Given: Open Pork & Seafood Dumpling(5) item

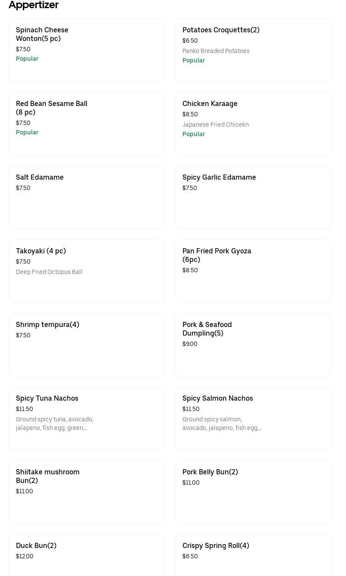Looking at the screenshot, I should [x=253, y=345].
